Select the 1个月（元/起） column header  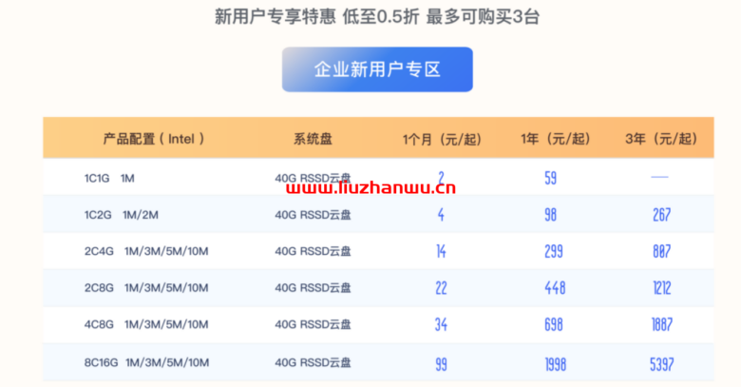(442, 139)
